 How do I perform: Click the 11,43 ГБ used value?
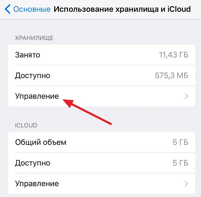[x=174, y=55]
